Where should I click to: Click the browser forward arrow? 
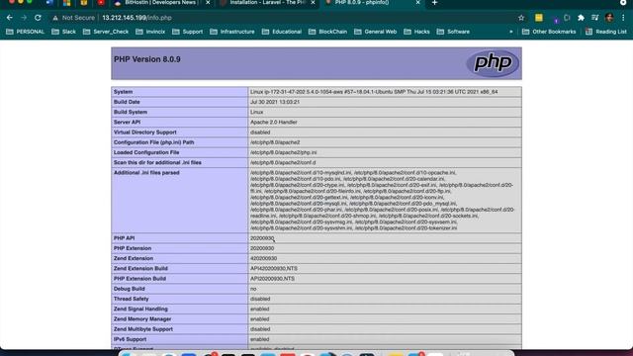tap(24, 18)
